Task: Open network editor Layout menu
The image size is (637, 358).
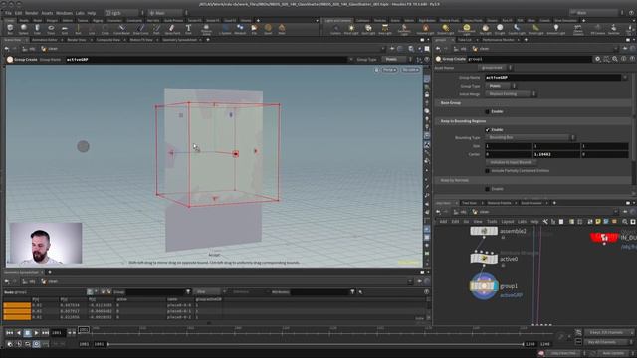Action: pos(507,222)
